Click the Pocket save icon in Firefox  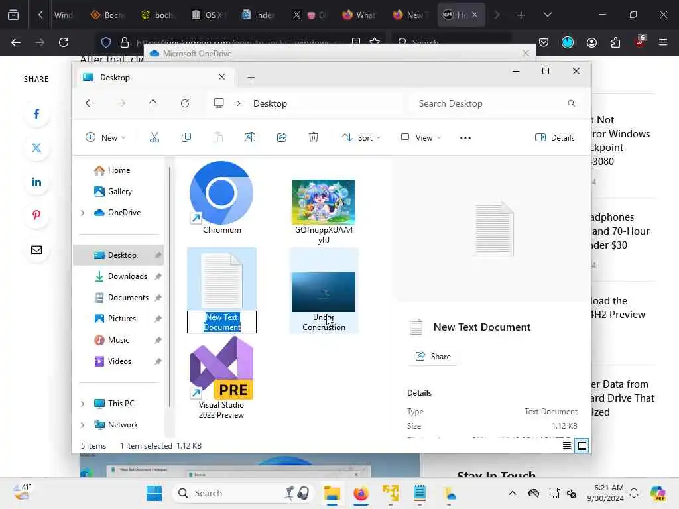pyautogui.click(x=544, y=42)
